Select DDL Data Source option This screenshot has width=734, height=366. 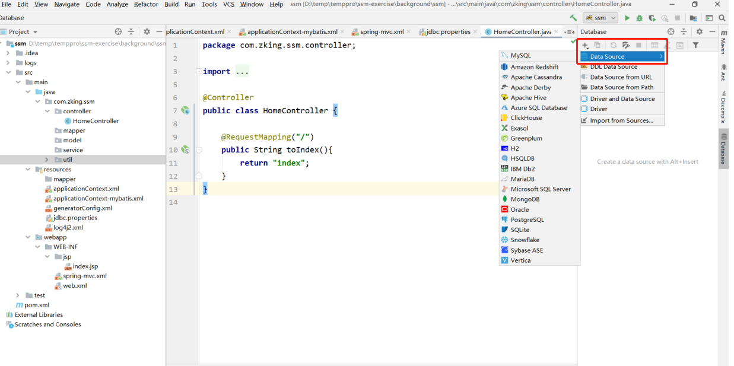(x=622, y=66)
